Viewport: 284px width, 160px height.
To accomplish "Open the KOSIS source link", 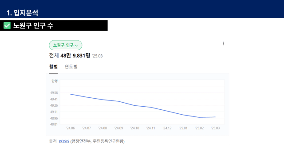I will 64,141.
